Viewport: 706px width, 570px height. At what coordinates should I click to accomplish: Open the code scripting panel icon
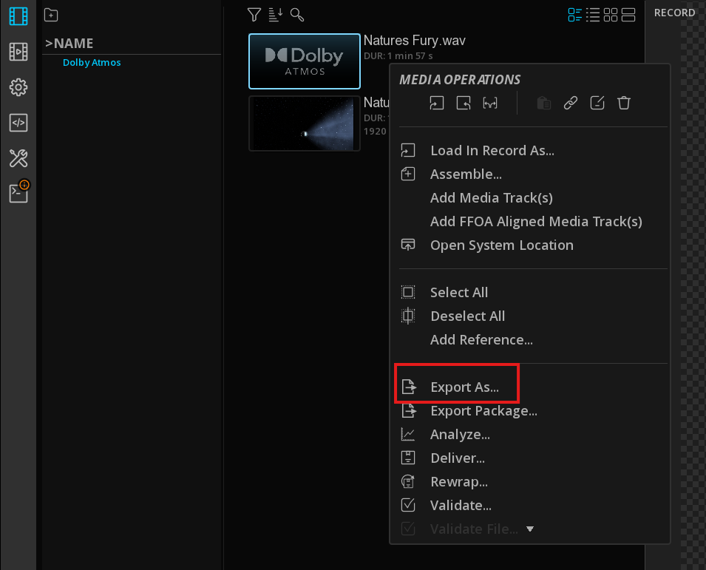(x=18, y=123)
